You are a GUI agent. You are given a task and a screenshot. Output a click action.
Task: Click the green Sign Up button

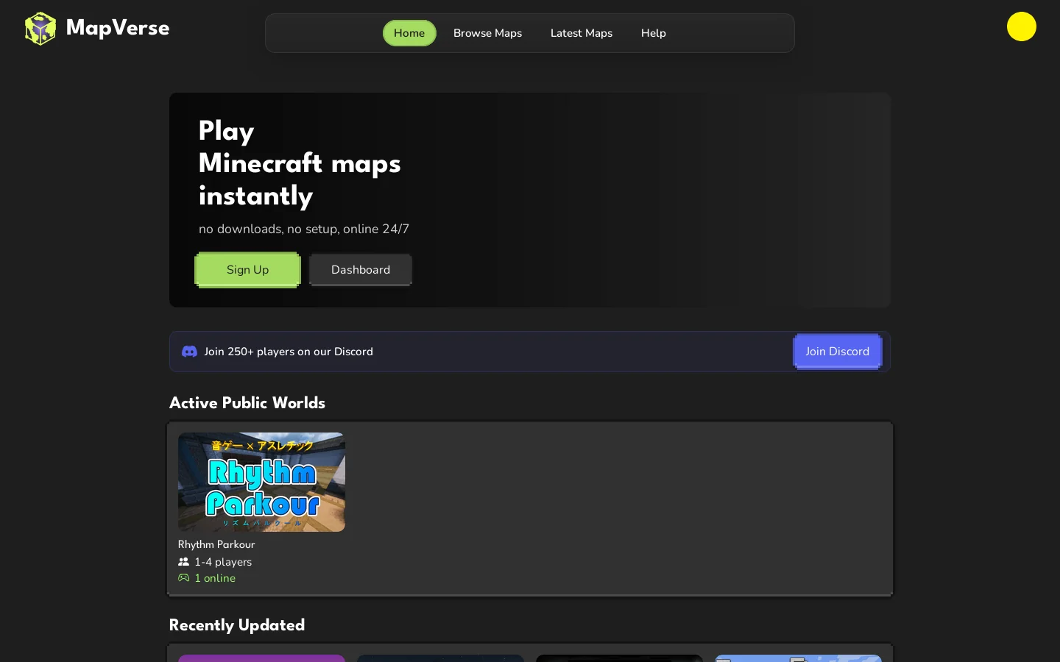[248, 270]
